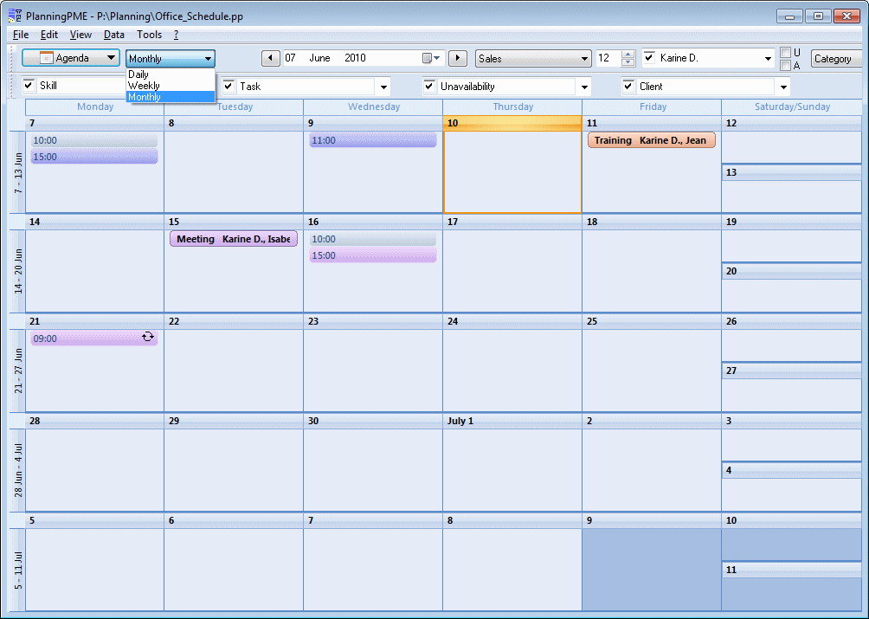The image size is (869, 619).
Task: Open the Edit menu
Action: click(x=48, y=35)
